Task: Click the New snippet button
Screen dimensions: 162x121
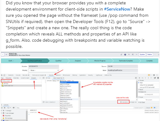Action: coord(6,81)
